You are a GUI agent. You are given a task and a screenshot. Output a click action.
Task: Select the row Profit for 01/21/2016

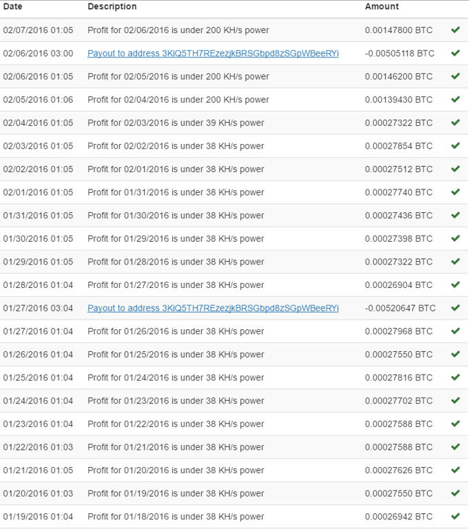(x=234, y=447)
